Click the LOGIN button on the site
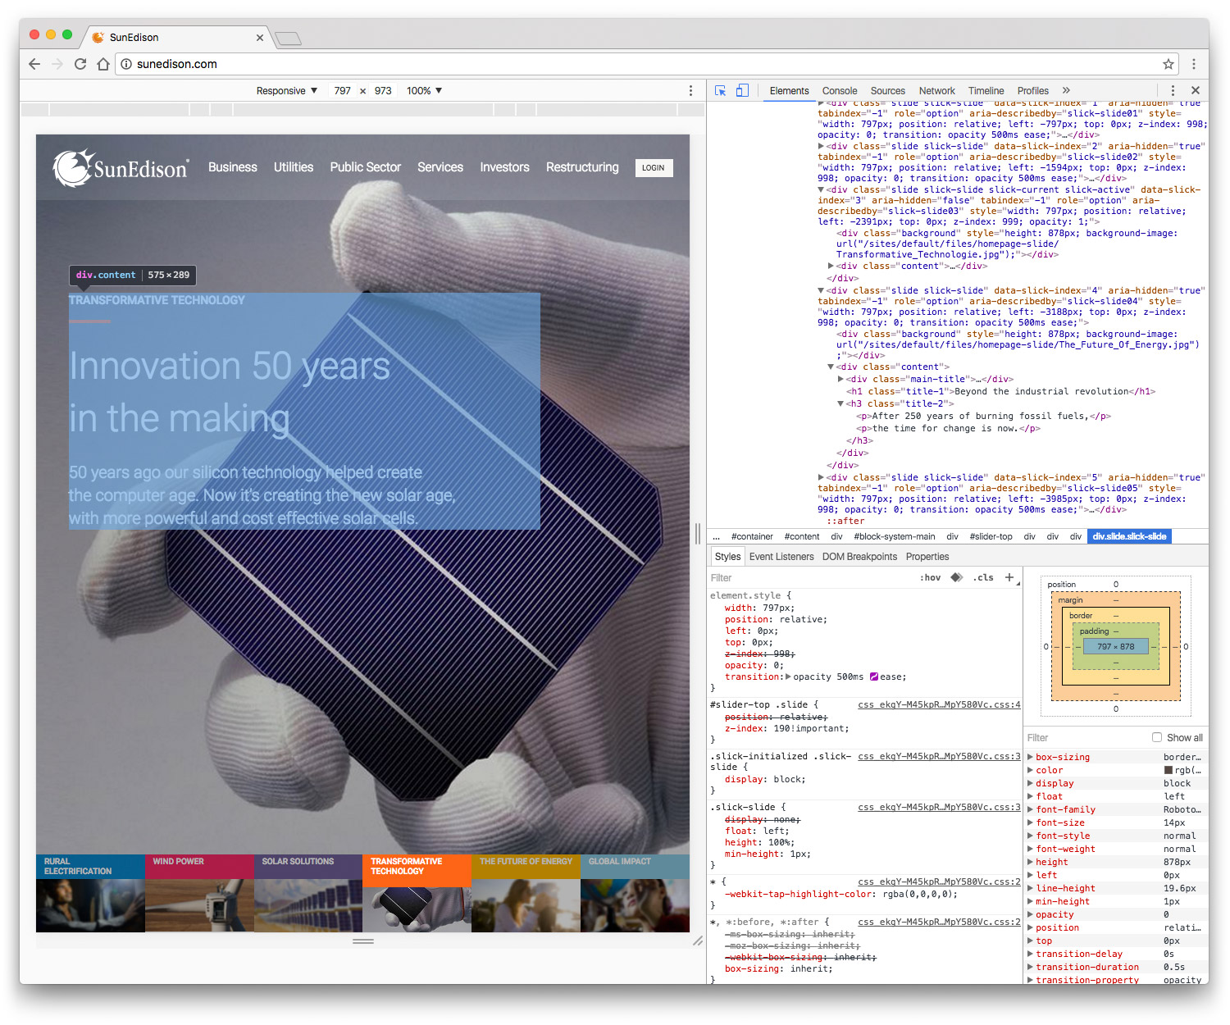Image resolution: width=1230 pixels, height=1025 pixels. coord(654,168)
